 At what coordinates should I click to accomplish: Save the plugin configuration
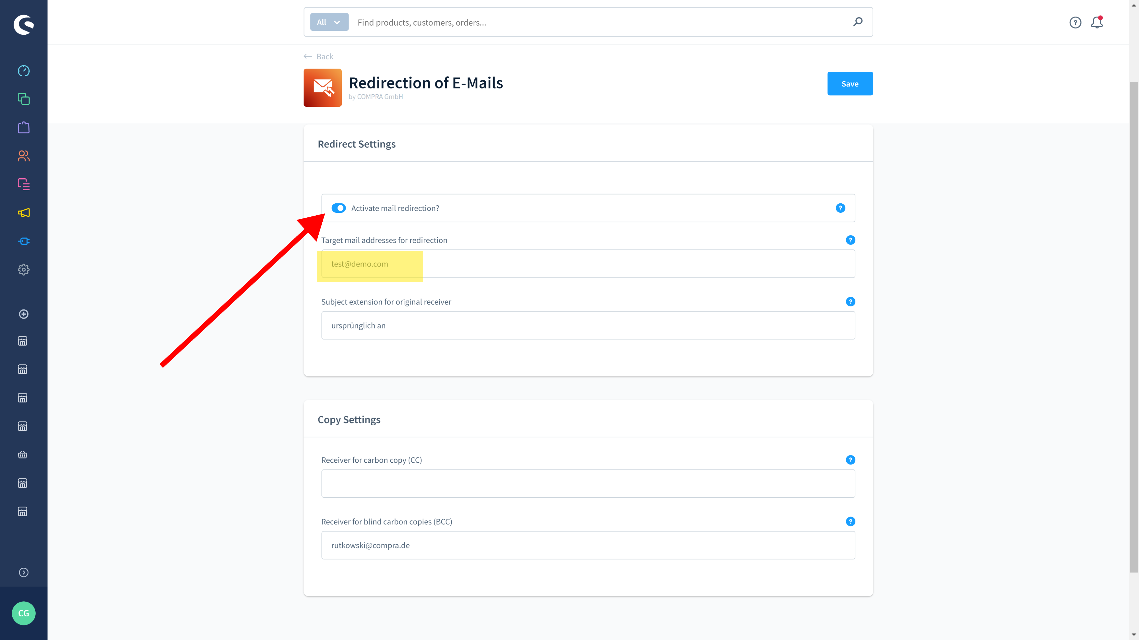click(850, 83)
